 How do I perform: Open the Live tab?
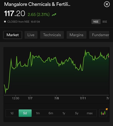coord(31,35)
